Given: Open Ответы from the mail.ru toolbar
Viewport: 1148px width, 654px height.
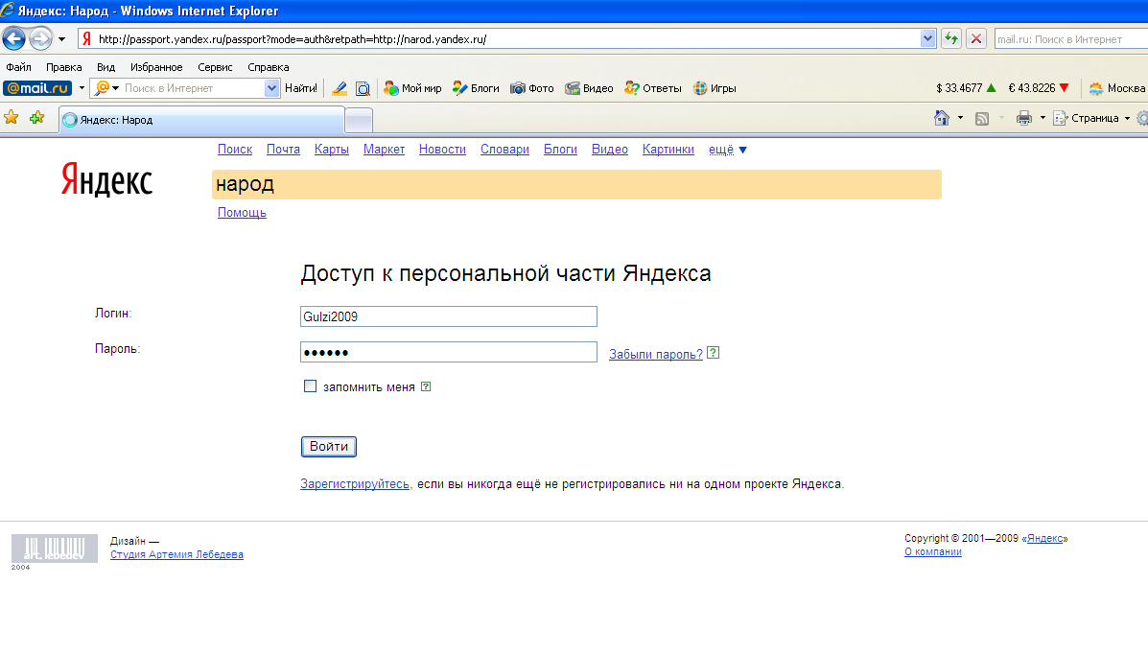Looking at the screenshot, I should 652,88.
